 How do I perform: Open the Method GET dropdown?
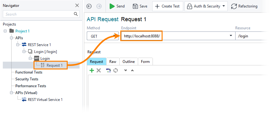pyautogui.click(x=103, y=36)
